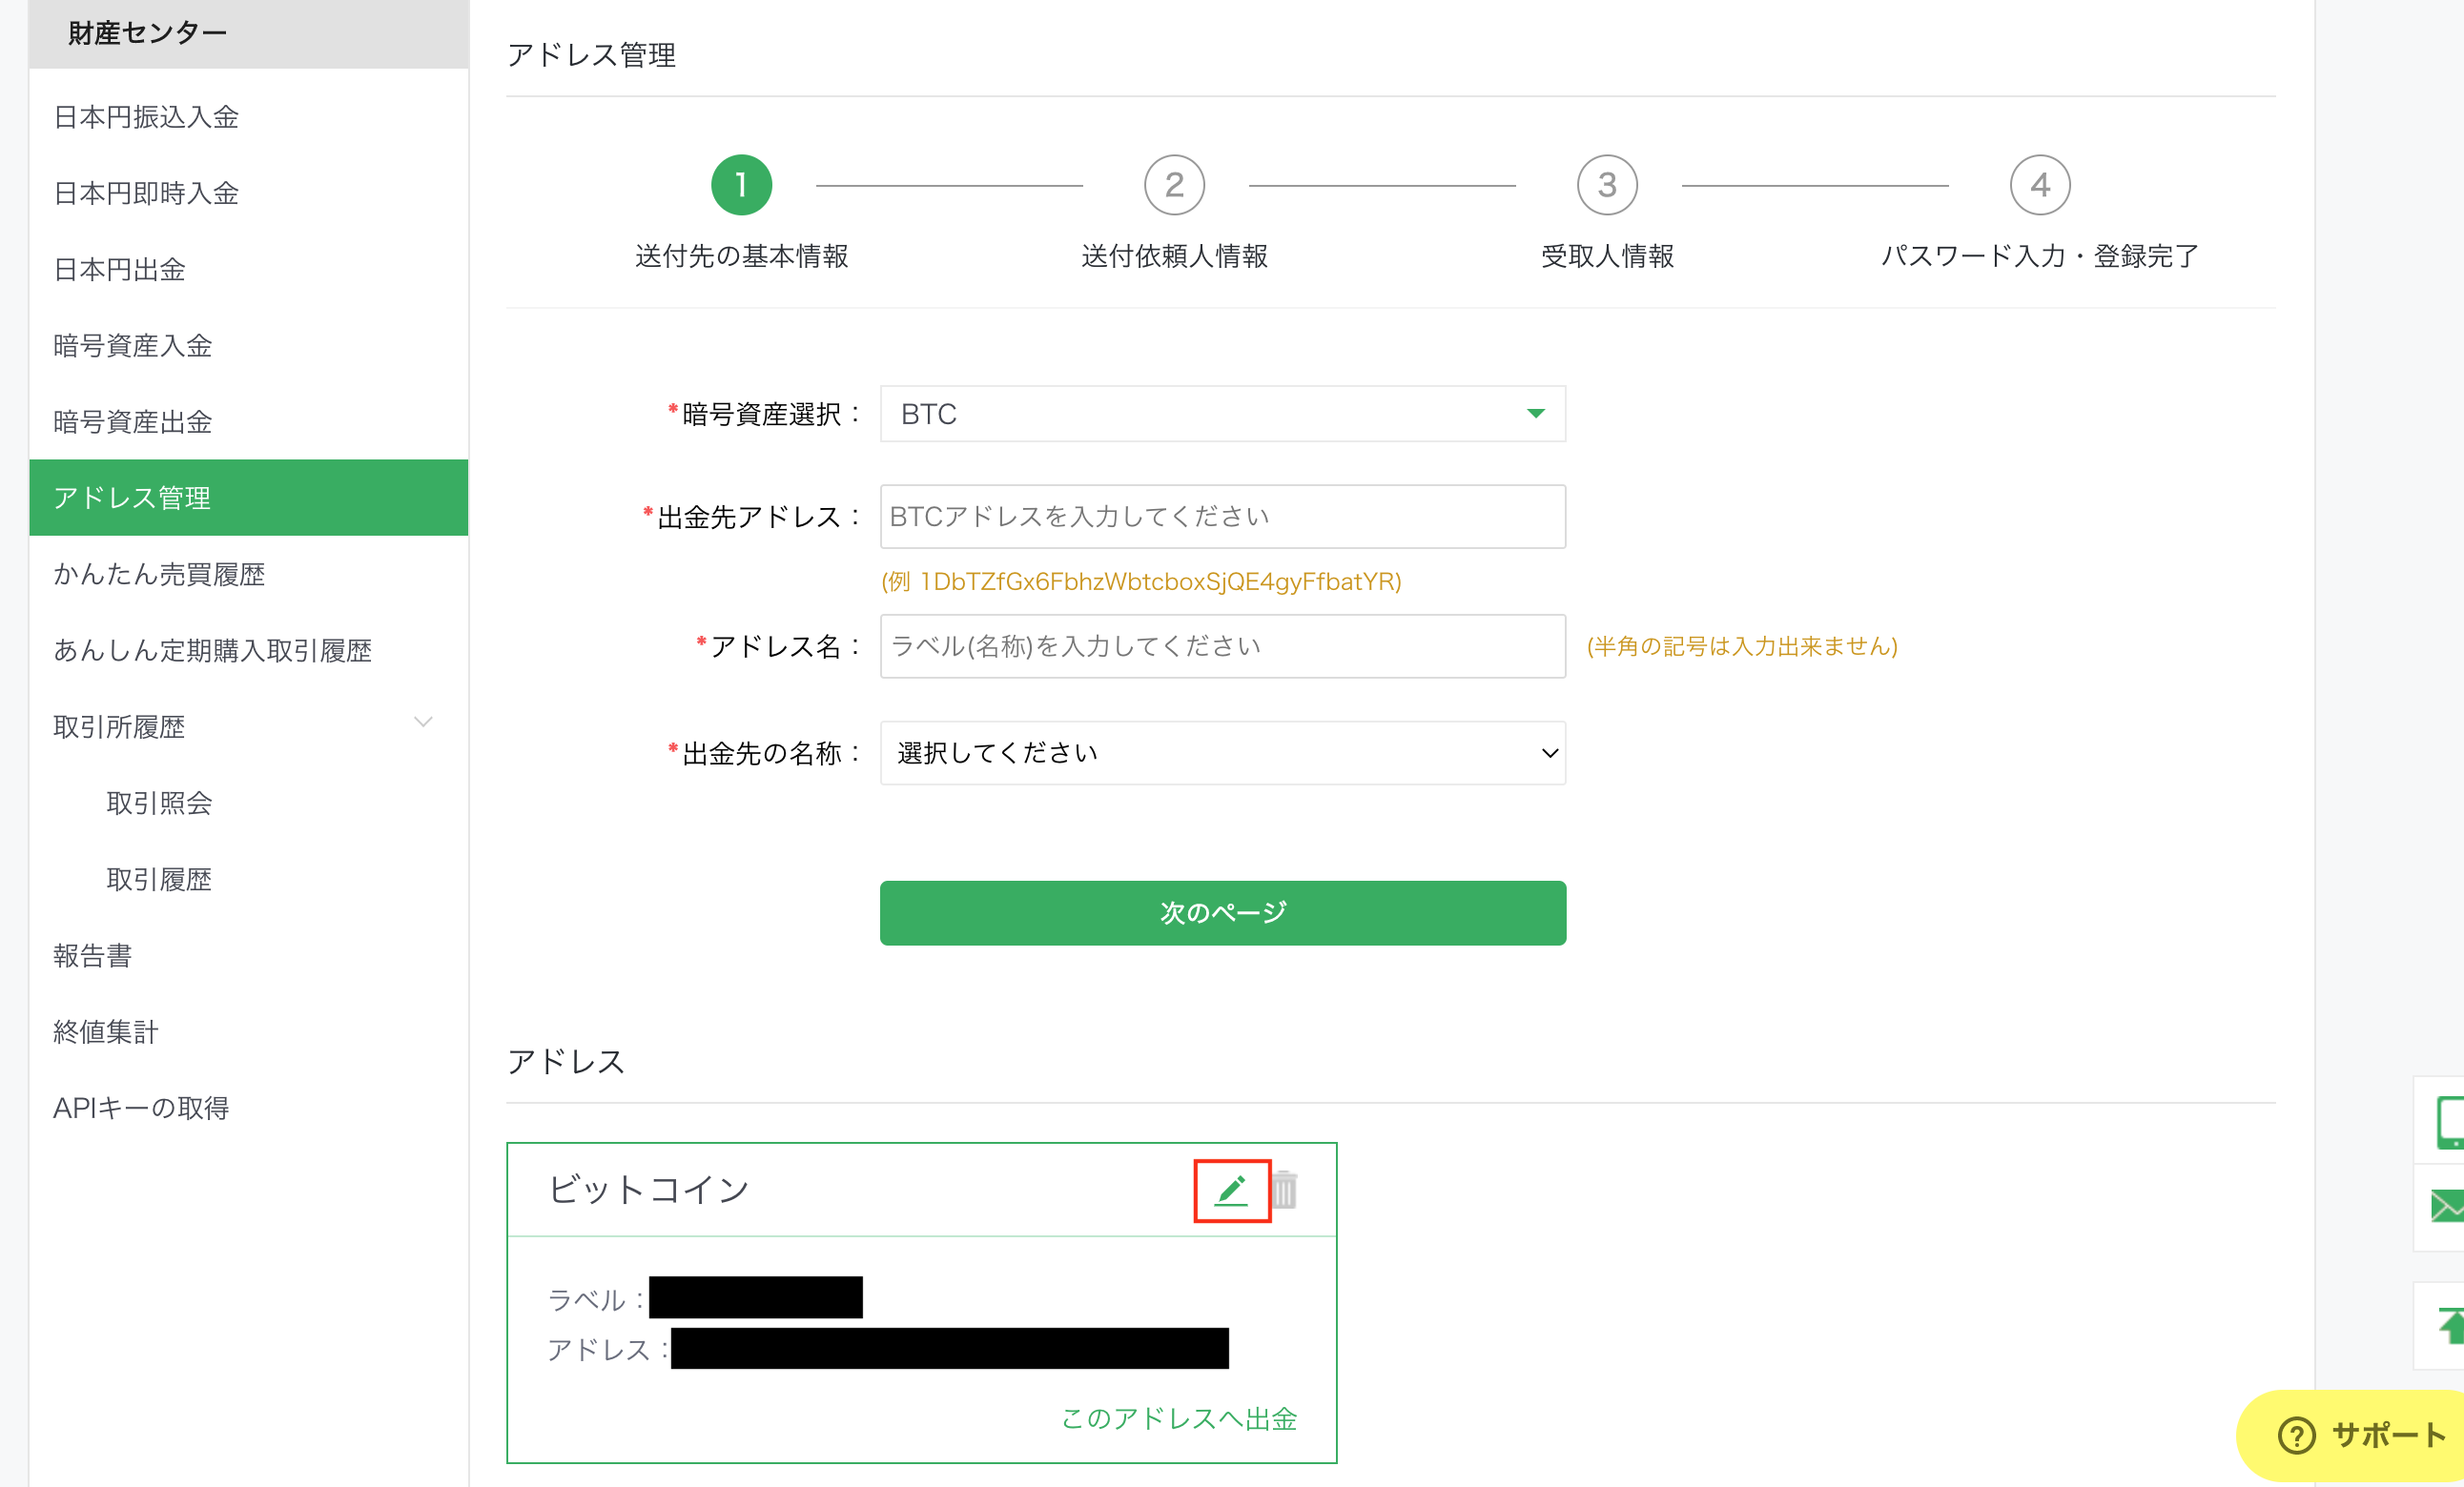Select step 2 circle 送付依頼人情報
Screen dimensions: 2464x1487
click(x=1174, y=185)
